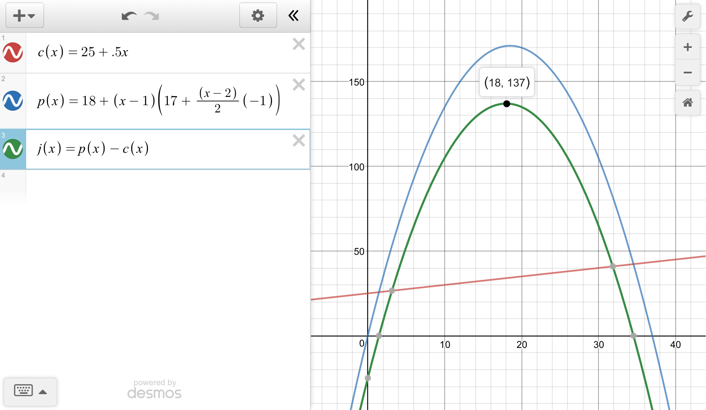
Task: Open the wrench Graph Settings menu
Action: tap(687, 16)
